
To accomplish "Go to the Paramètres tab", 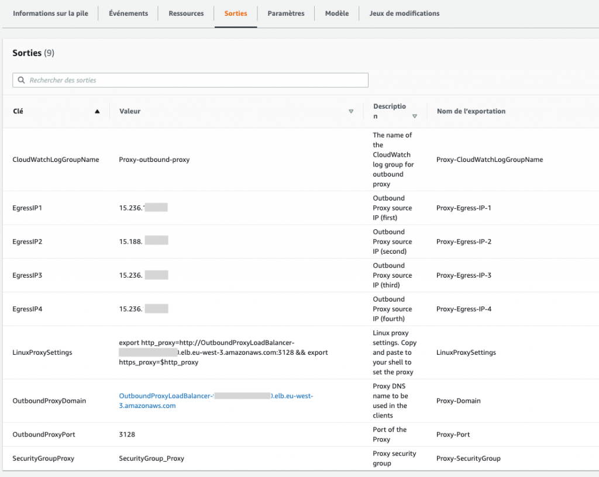I will click(x=285, y=13).
